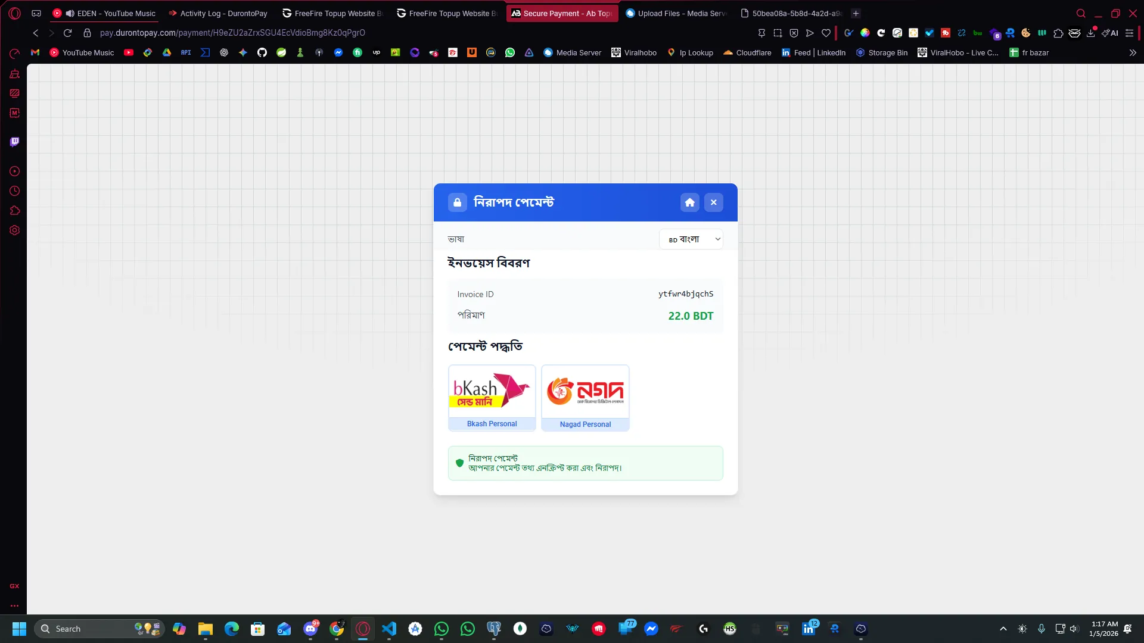Open Opera sidebar settings gear
The image size is (1144, 643).
tap(15, 230)
